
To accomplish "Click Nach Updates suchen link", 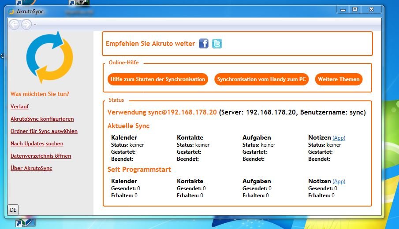I will coord(37,144).
